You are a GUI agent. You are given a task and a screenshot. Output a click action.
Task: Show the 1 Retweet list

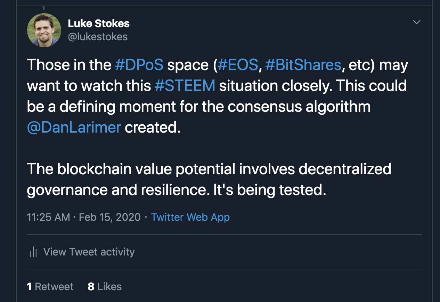pyautogui.click(x=50, y=287)
